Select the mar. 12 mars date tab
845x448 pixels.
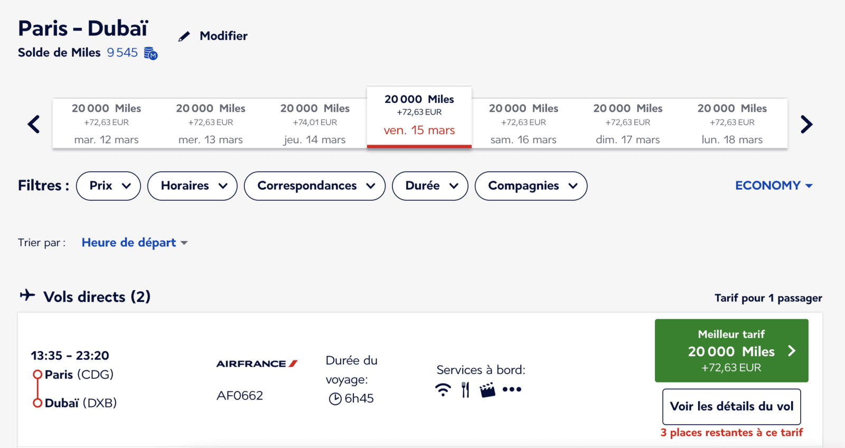106,124
